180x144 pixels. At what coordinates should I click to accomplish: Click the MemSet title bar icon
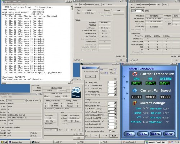(x=82, y=64)
